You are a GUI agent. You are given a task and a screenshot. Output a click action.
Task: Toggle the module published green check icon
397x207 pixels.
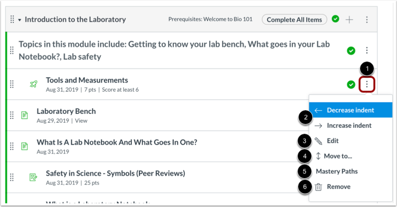(335, 19)
